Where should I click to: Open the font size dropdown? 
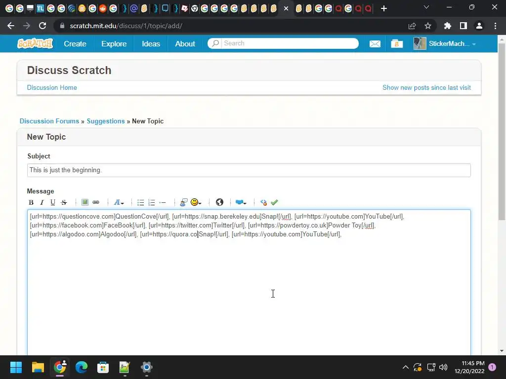coord(119,202)
